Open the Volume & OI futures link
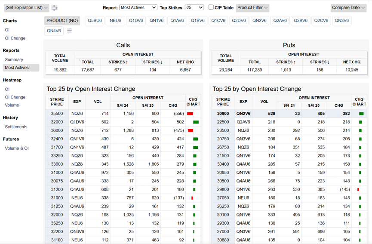 coord(17,148)
